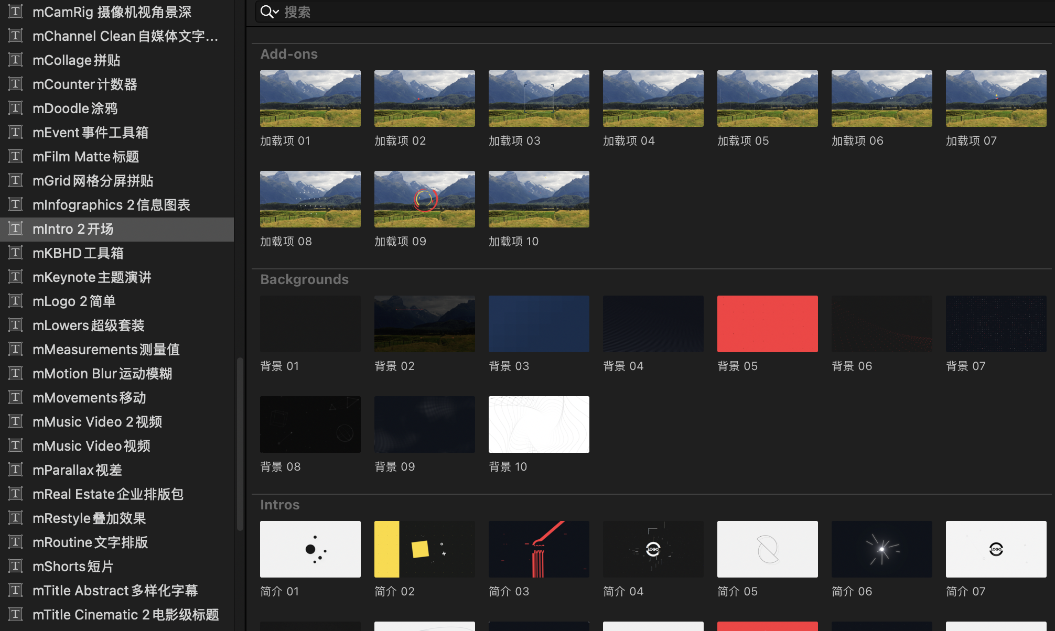The width and height of the screenshot is (1055, 631).
Task: Click the title icon beside mCollage 拼贴
Action: click(x=16, y=60)
